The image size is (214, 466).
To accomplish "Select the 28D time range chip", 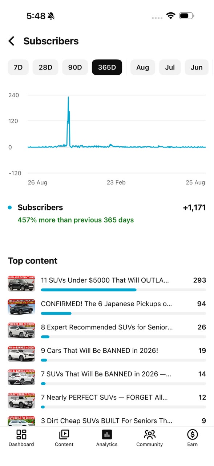I will pos(45,67).
